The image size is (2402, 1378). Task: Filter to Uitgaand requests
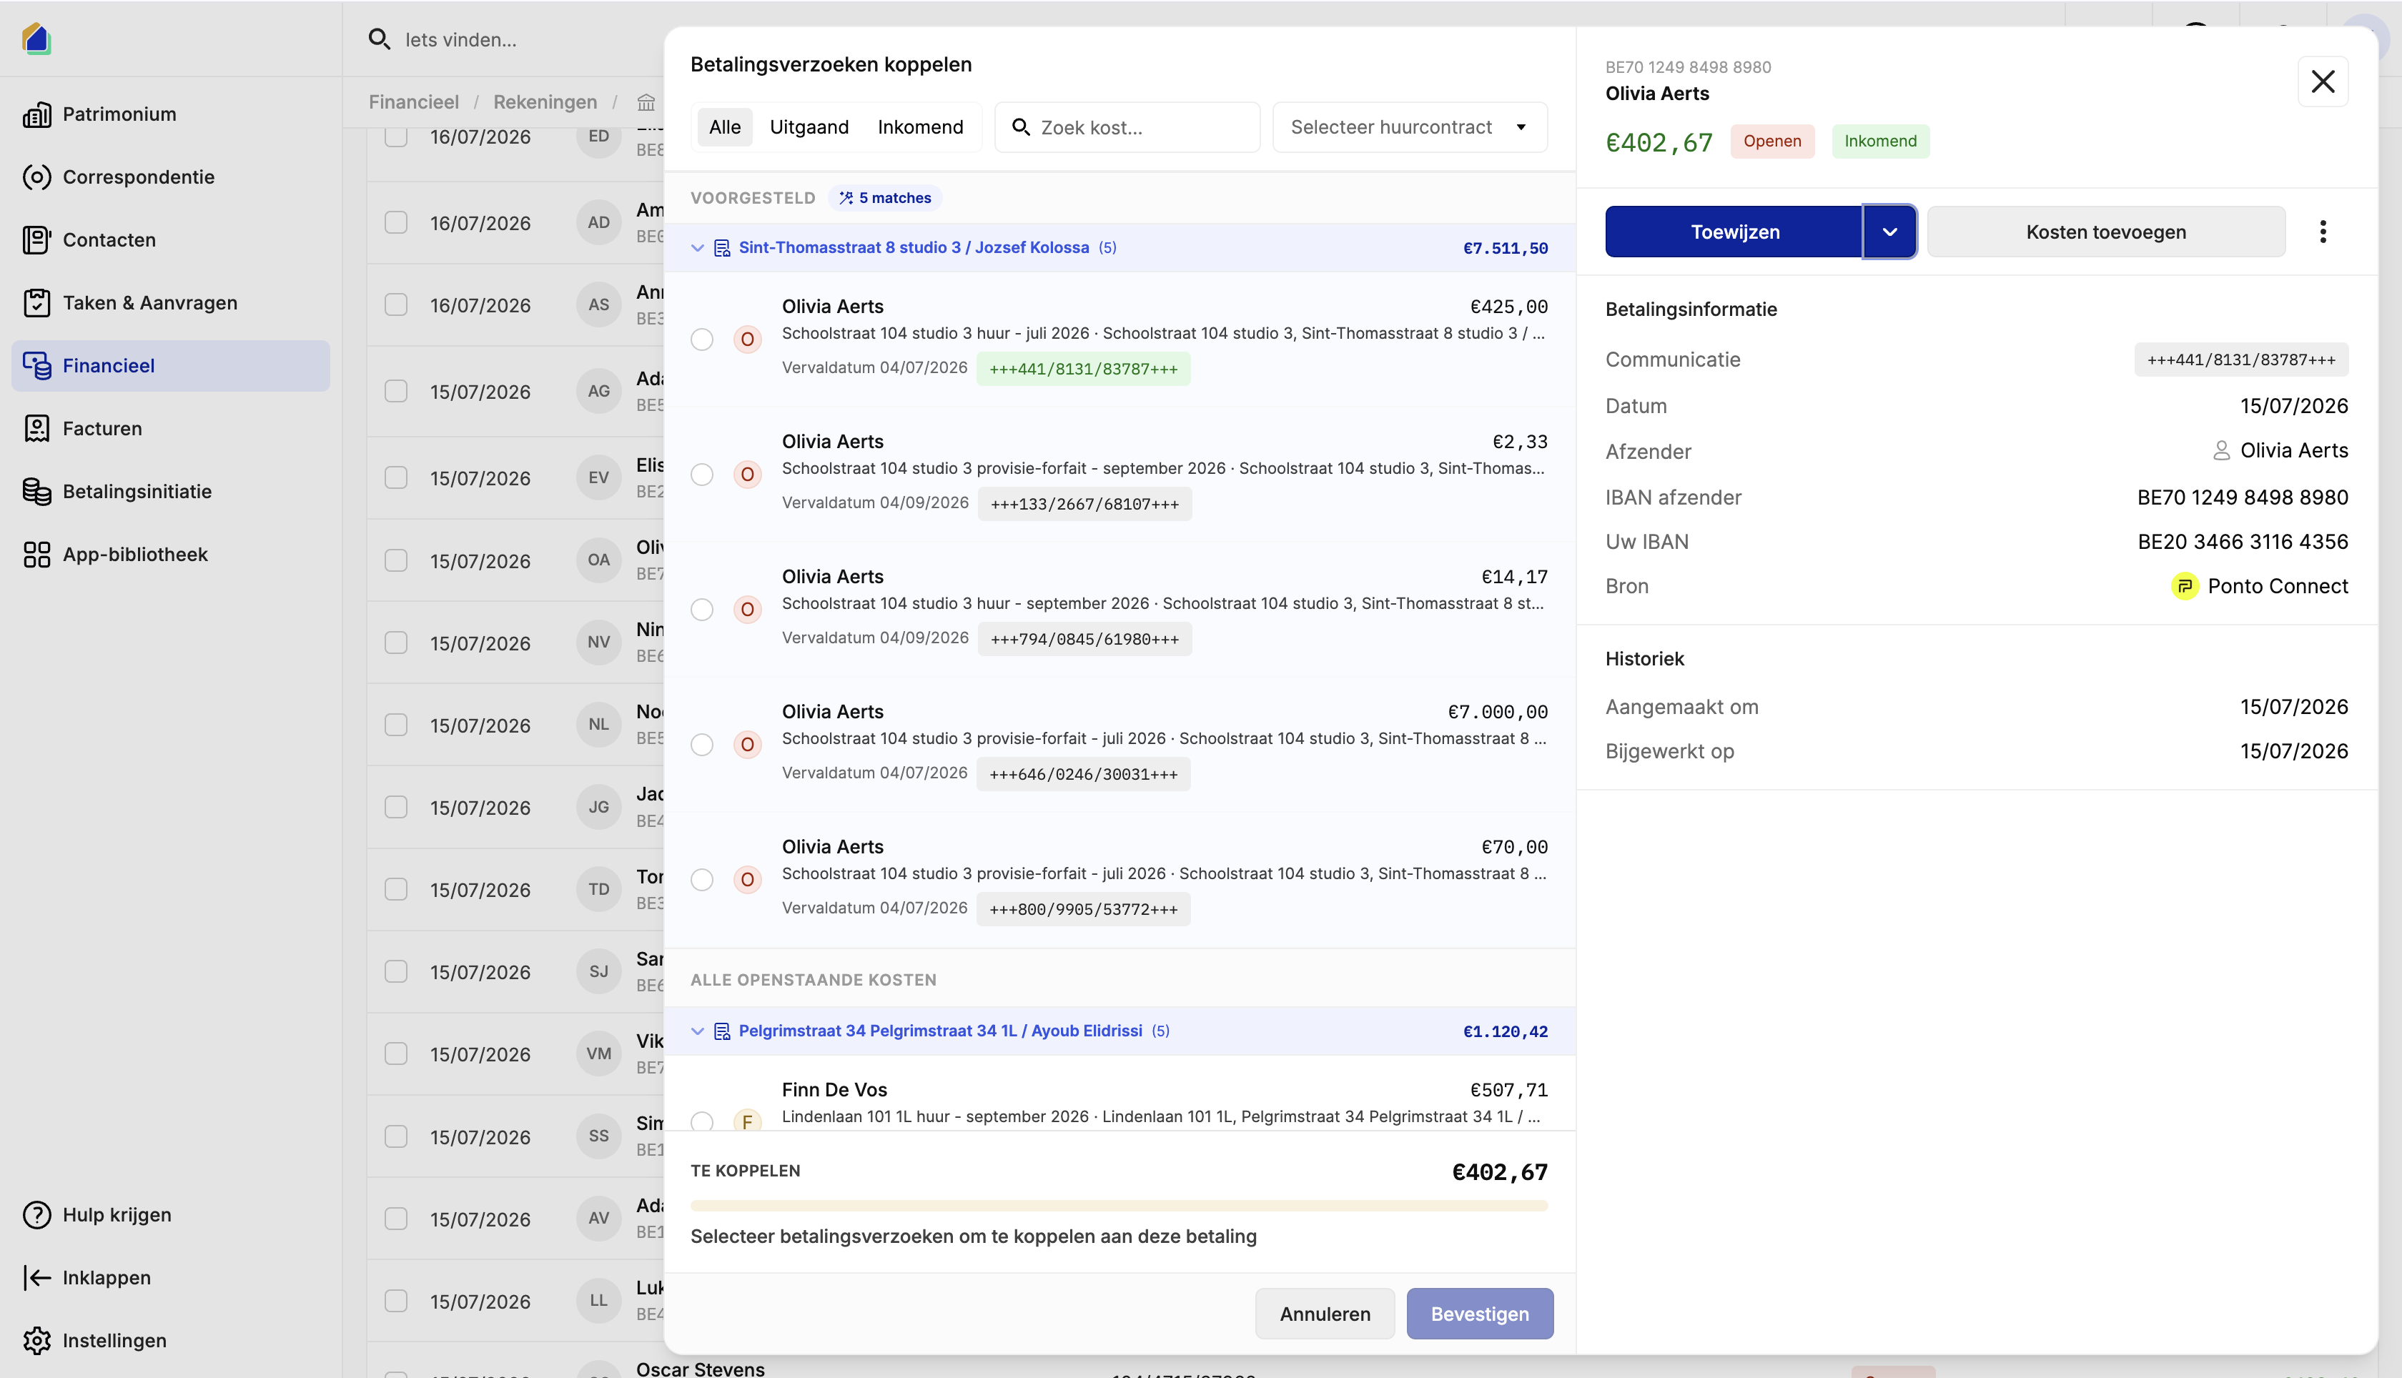(x=809, y=127)
